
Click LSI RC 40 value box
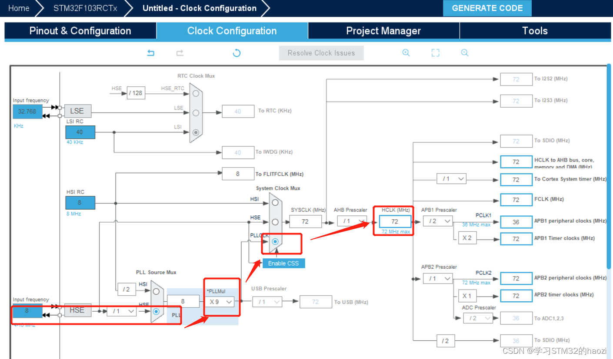80,132
